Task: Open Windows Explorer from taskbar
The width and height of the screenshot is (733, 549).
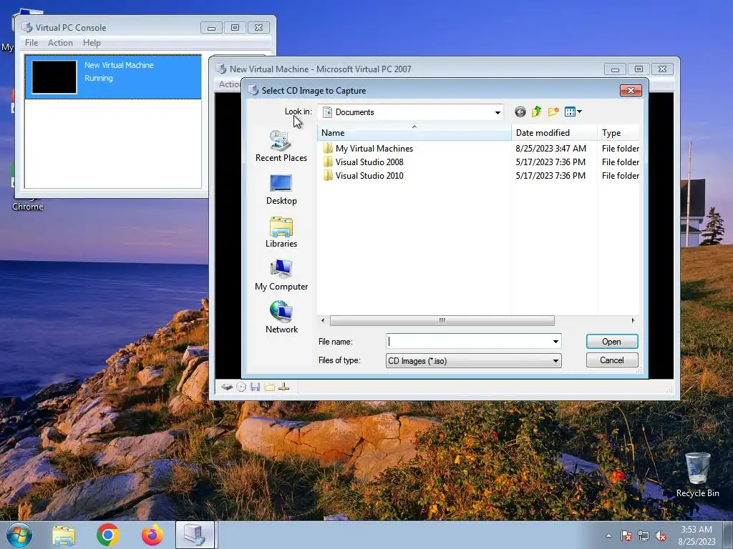Action: coord(64,535)
